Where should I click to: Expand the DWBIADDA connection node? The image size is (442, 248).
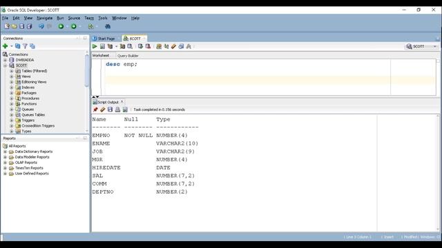(x=5, y=60)
